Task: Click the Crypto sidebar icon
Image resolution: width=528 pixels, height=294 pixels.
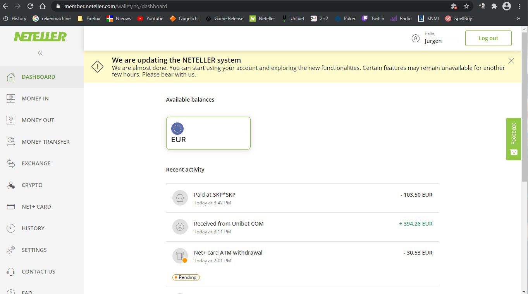Action: tap(11, 185)
